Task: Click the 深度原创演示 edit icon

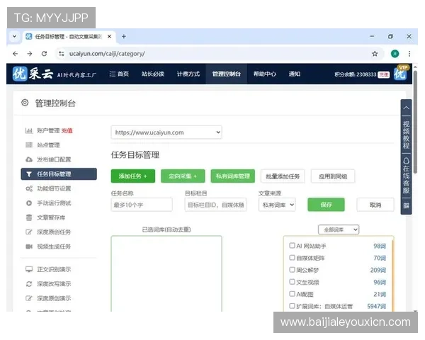Action: point(29,298)
